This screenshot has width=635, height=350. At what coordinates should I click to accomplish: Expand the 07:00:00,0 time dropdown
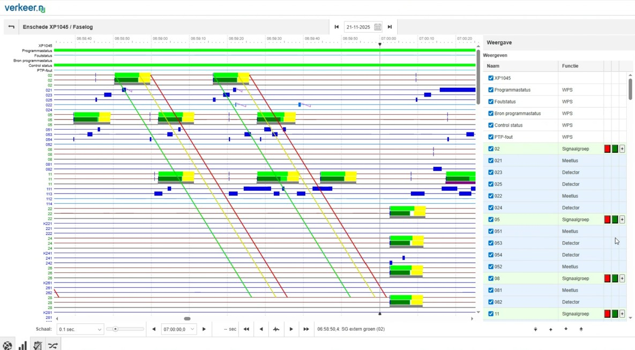click(179, 329)
